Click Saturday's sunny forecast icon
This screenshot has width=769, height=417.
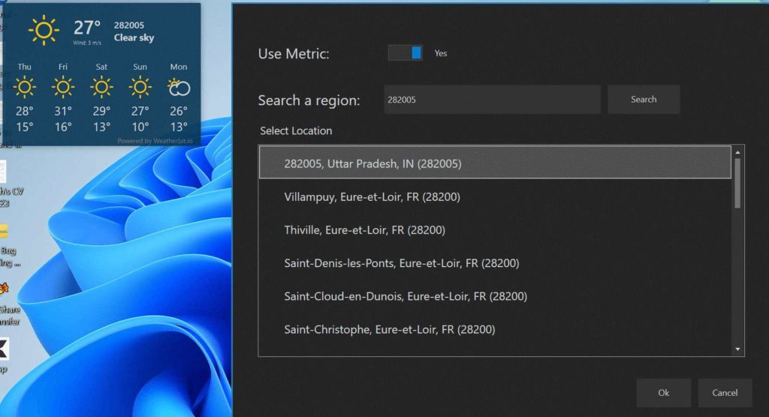point(101,88)
